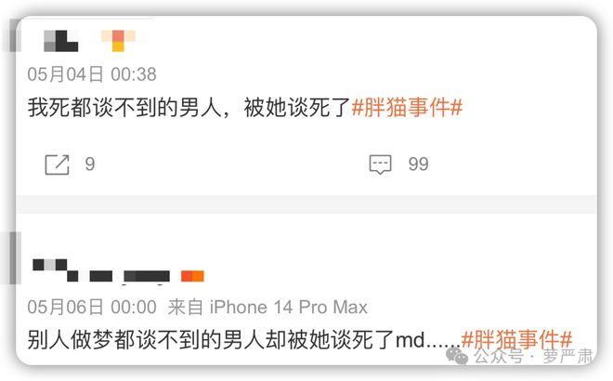Tap the orange membership badge of first poster
613x381 pixels.
coord(119,41)
